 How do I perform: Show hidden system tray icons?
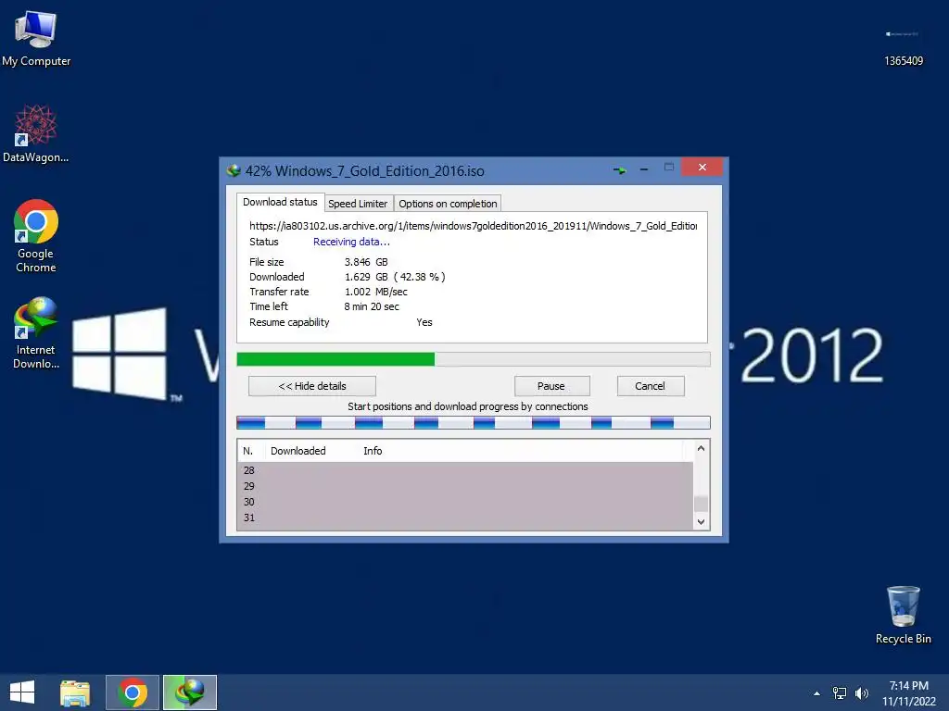tap(817, 693)
